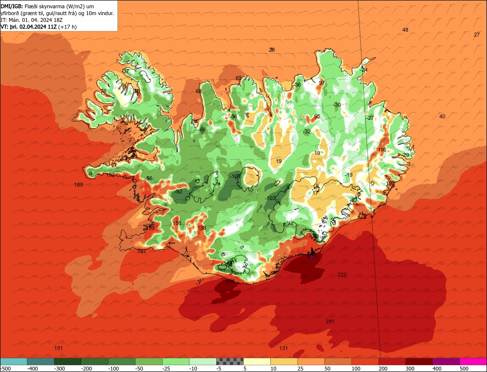Viewport: 487px width, 372px height.
Task: Click the checkered -5 to 5 legend swatch
Action: pos(230,361)
